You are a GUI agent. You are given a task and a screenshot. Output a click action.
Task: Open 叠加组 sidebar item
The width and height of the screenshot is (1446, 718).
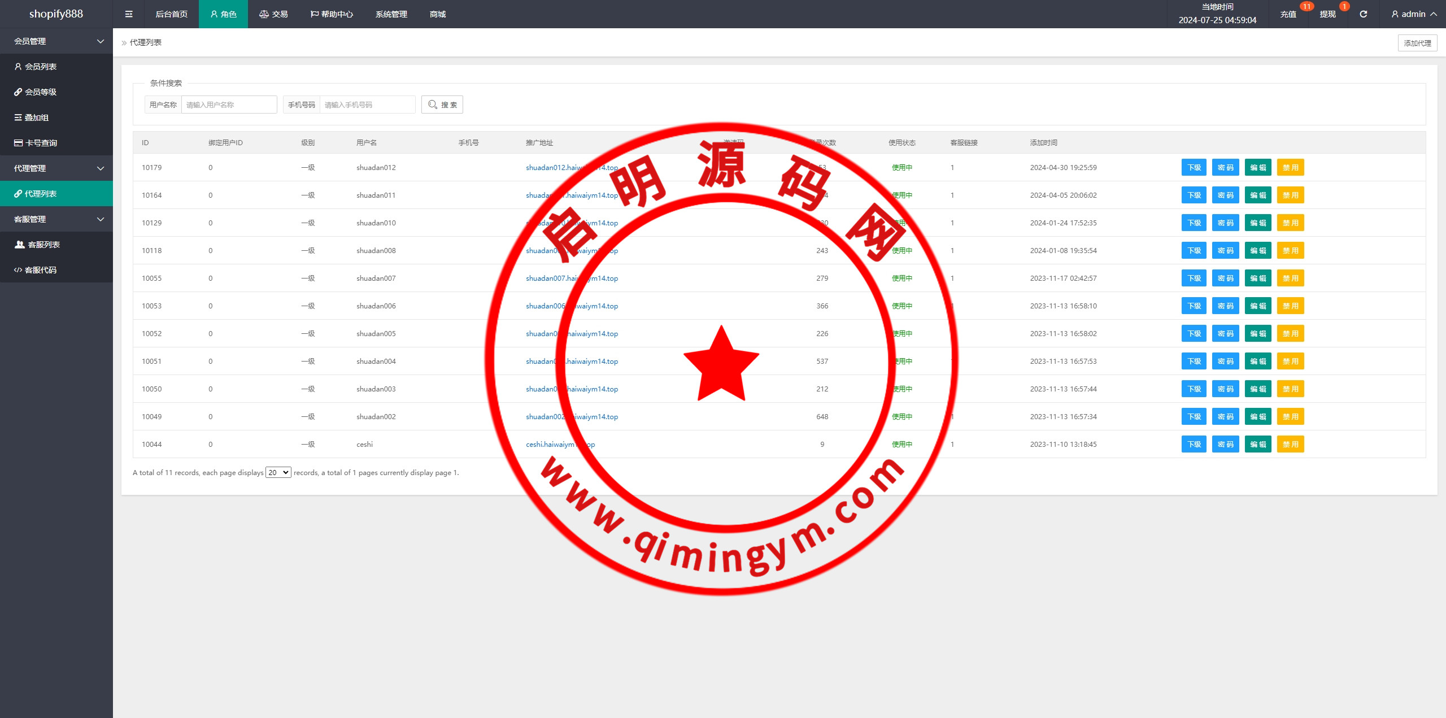click(x=37, y=118)
